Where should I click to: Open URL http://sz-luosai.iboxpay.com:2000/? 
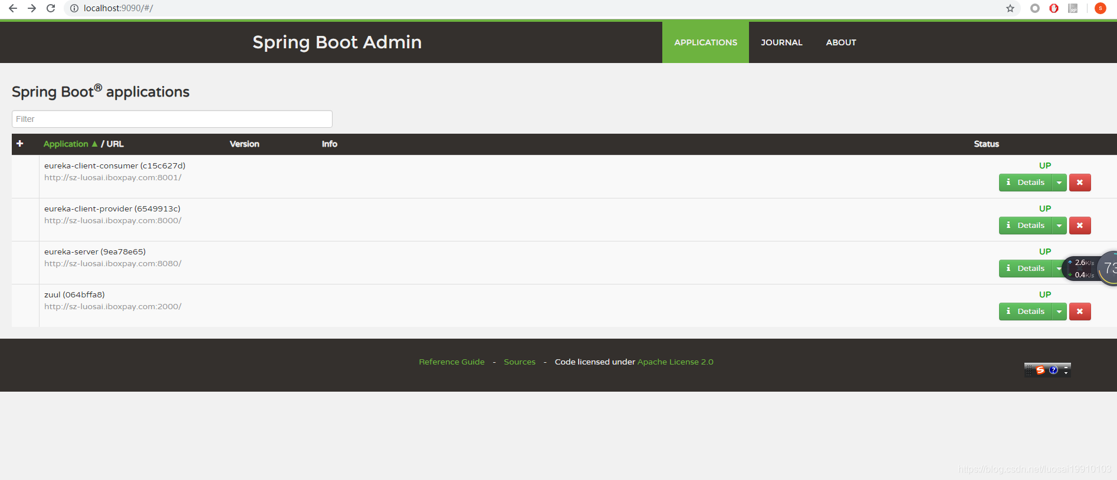click(113, 306)
